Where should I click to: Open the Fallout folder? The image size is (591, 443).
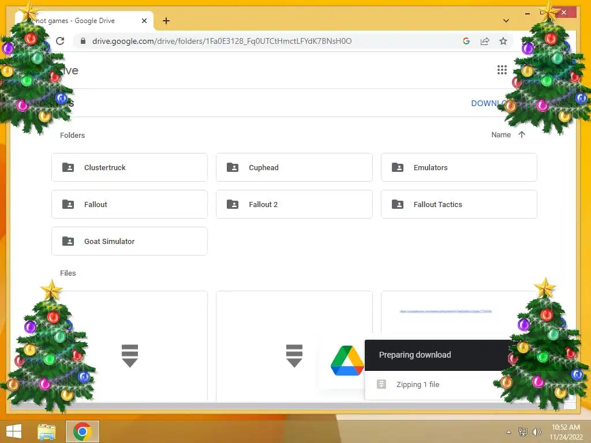click(129, 204)
